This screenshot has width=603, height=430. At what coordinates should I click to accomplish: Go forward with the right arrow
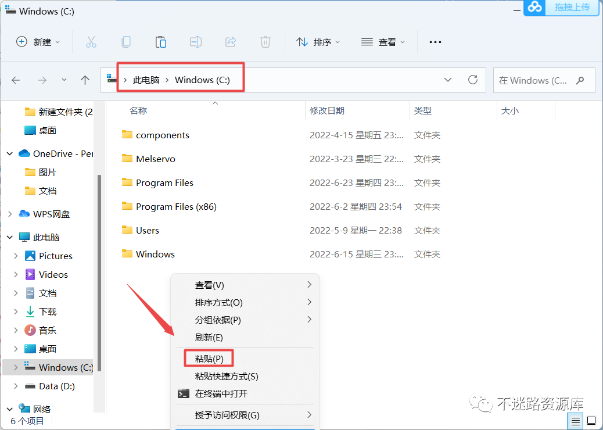42,80
